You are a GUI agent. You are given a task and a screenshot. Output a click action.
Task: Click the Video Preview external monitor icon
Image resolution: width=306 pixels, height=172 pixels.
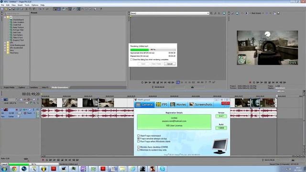pyautogui.click(x=237, y=13)
